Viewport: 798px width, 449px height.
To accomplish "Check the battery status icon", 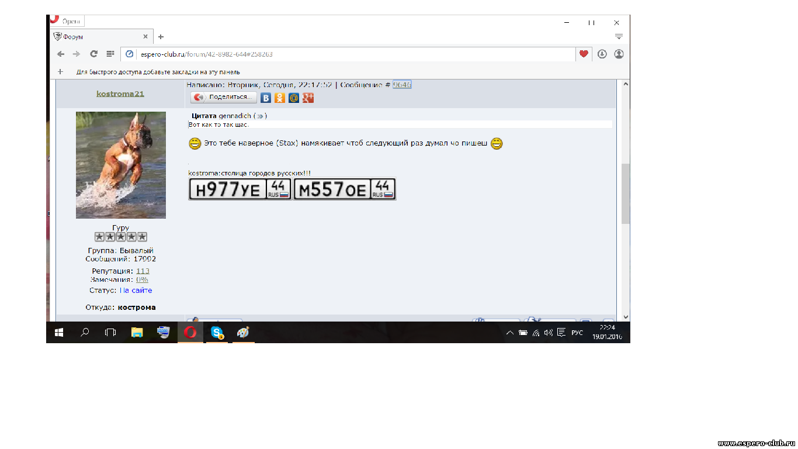I will pyautogui.click(x=523, y=333).
